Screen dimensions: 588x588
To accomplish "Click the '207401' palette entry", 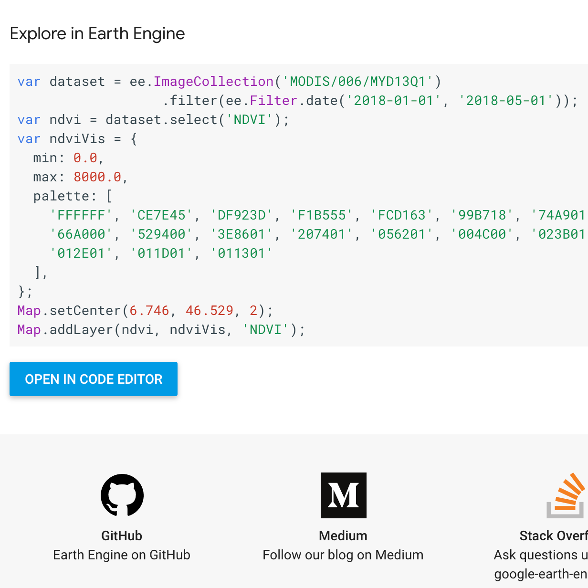I will tap(322, 234).
